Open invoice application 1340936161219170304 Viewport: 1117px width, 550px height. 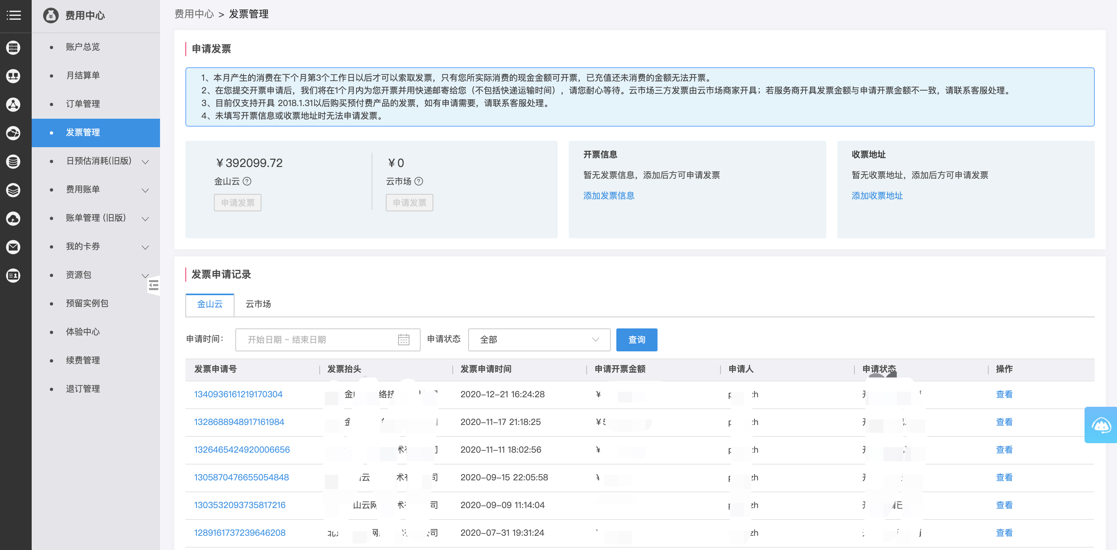click(238, 394)
